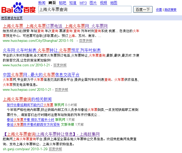The height and width of the screenshot is (153, 182).
Task: Open news 春运火车票昨开售成都西安方向紧张
Action: pyautogui.click(x=33, y=124)
